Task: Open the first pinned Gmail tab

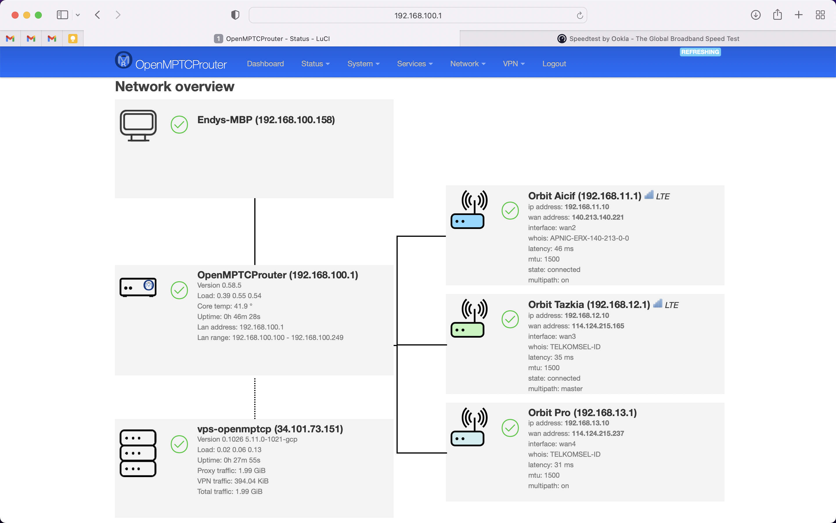Action: click(x=10, y=38)
